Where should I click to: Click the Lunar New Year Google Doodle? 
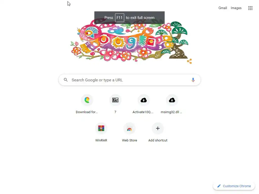tap(129, 40)
